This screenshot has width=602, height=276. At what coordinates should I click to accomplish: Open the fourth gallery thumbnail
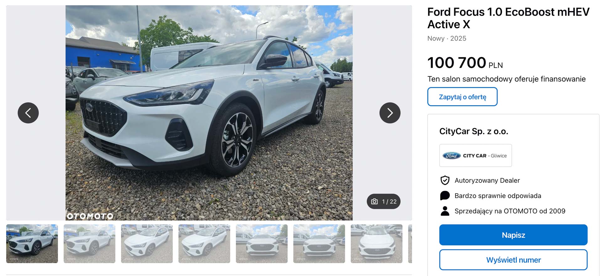204,243
